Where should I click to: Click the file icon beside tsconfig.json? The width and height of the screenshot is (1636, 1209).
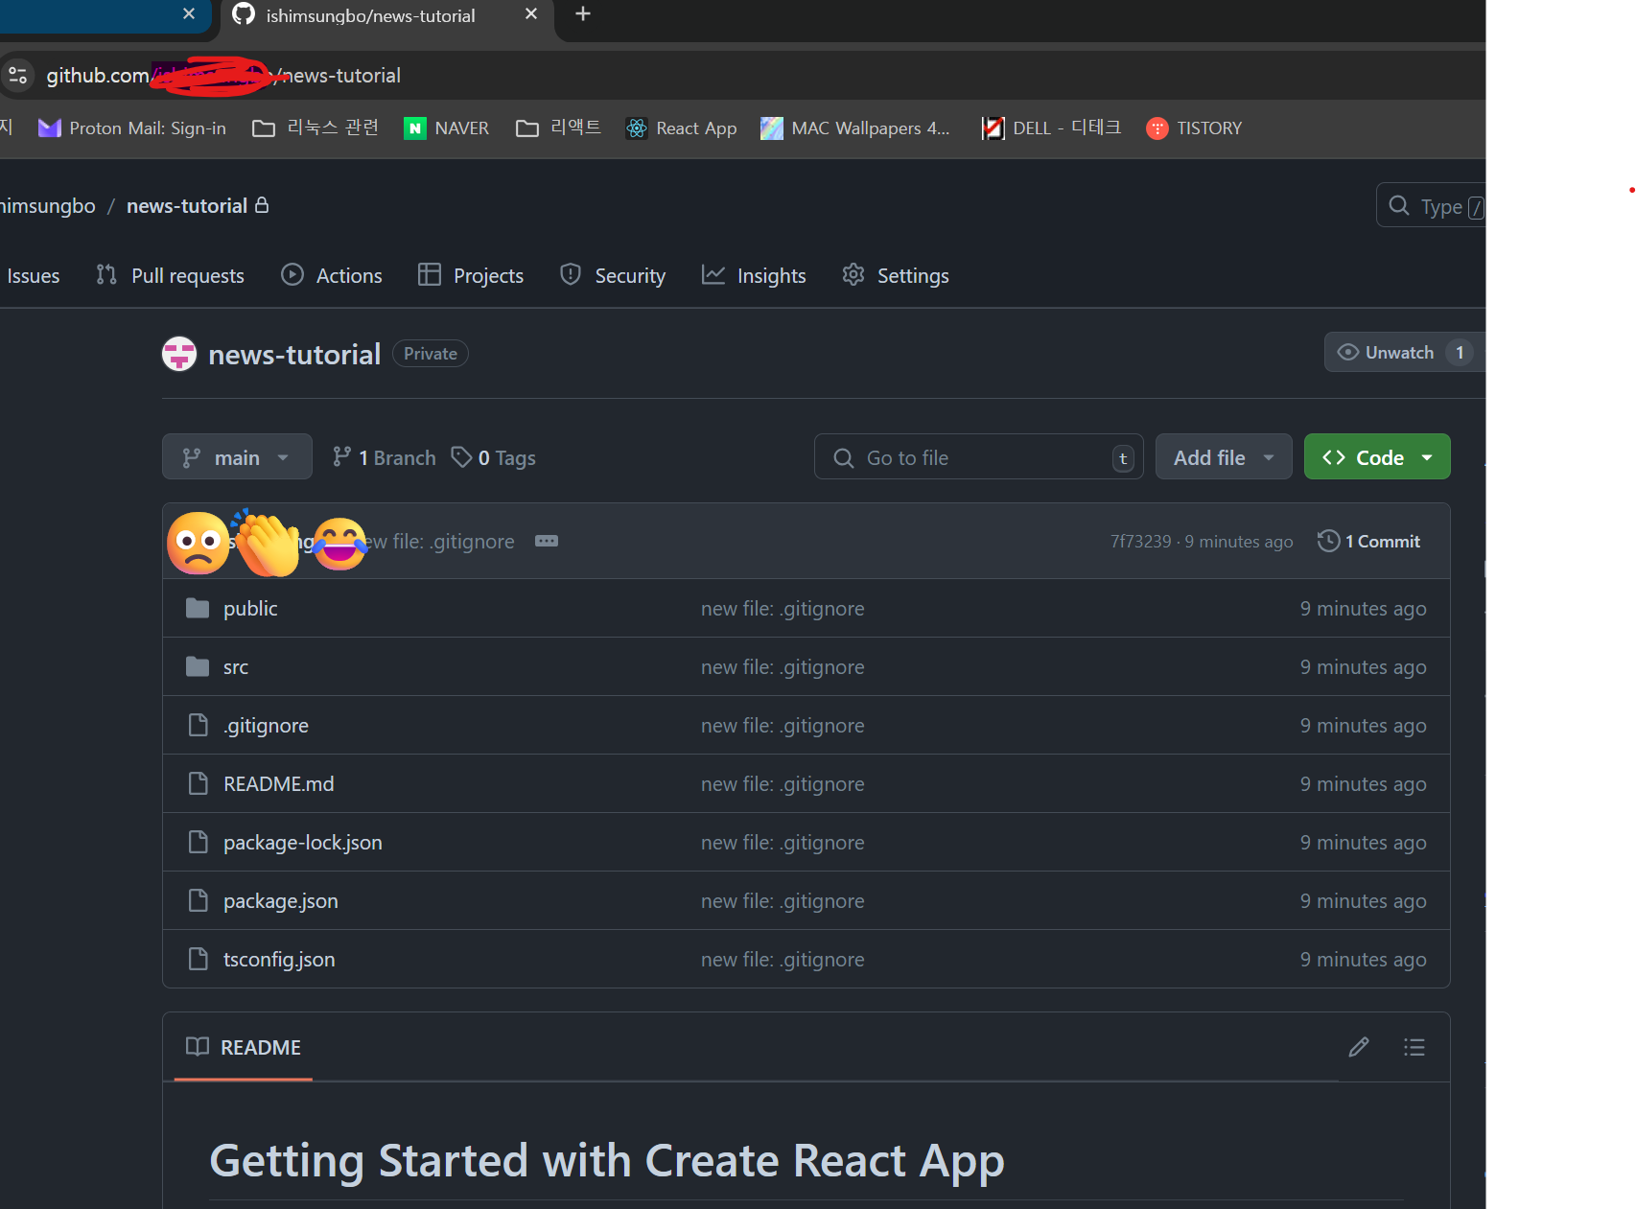click(198, 959)
